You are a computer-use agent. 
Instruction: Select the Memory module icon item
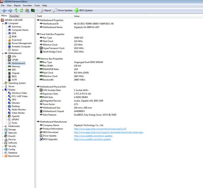(x=10, y=66)
